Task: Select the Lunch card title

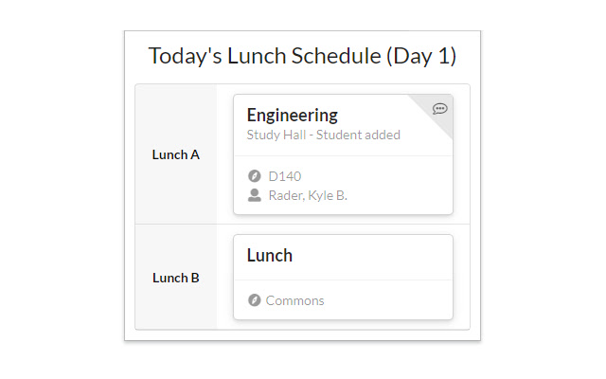Action: coord(269,255)
